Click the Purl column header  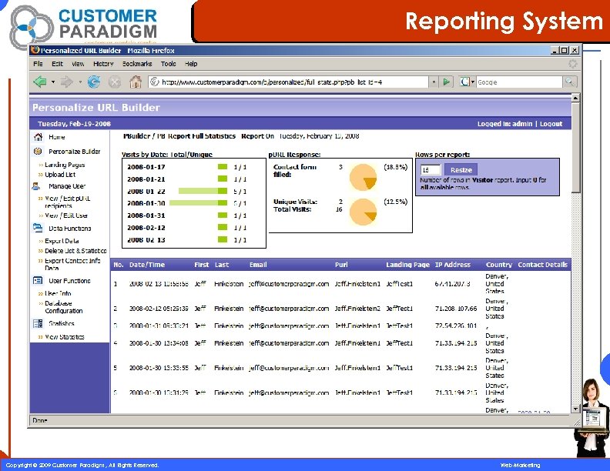point(341,265)
